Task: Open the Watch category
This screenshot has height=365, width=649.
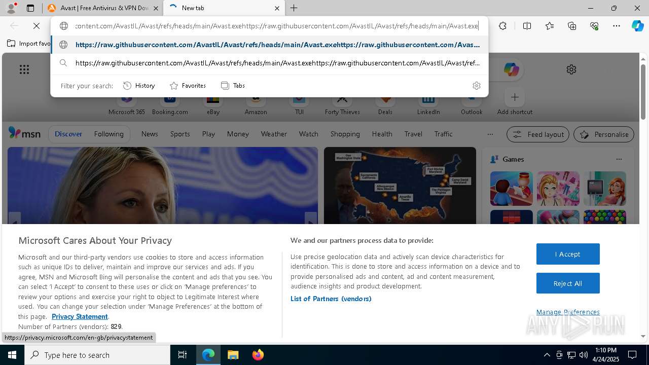Action: point(308,134)
